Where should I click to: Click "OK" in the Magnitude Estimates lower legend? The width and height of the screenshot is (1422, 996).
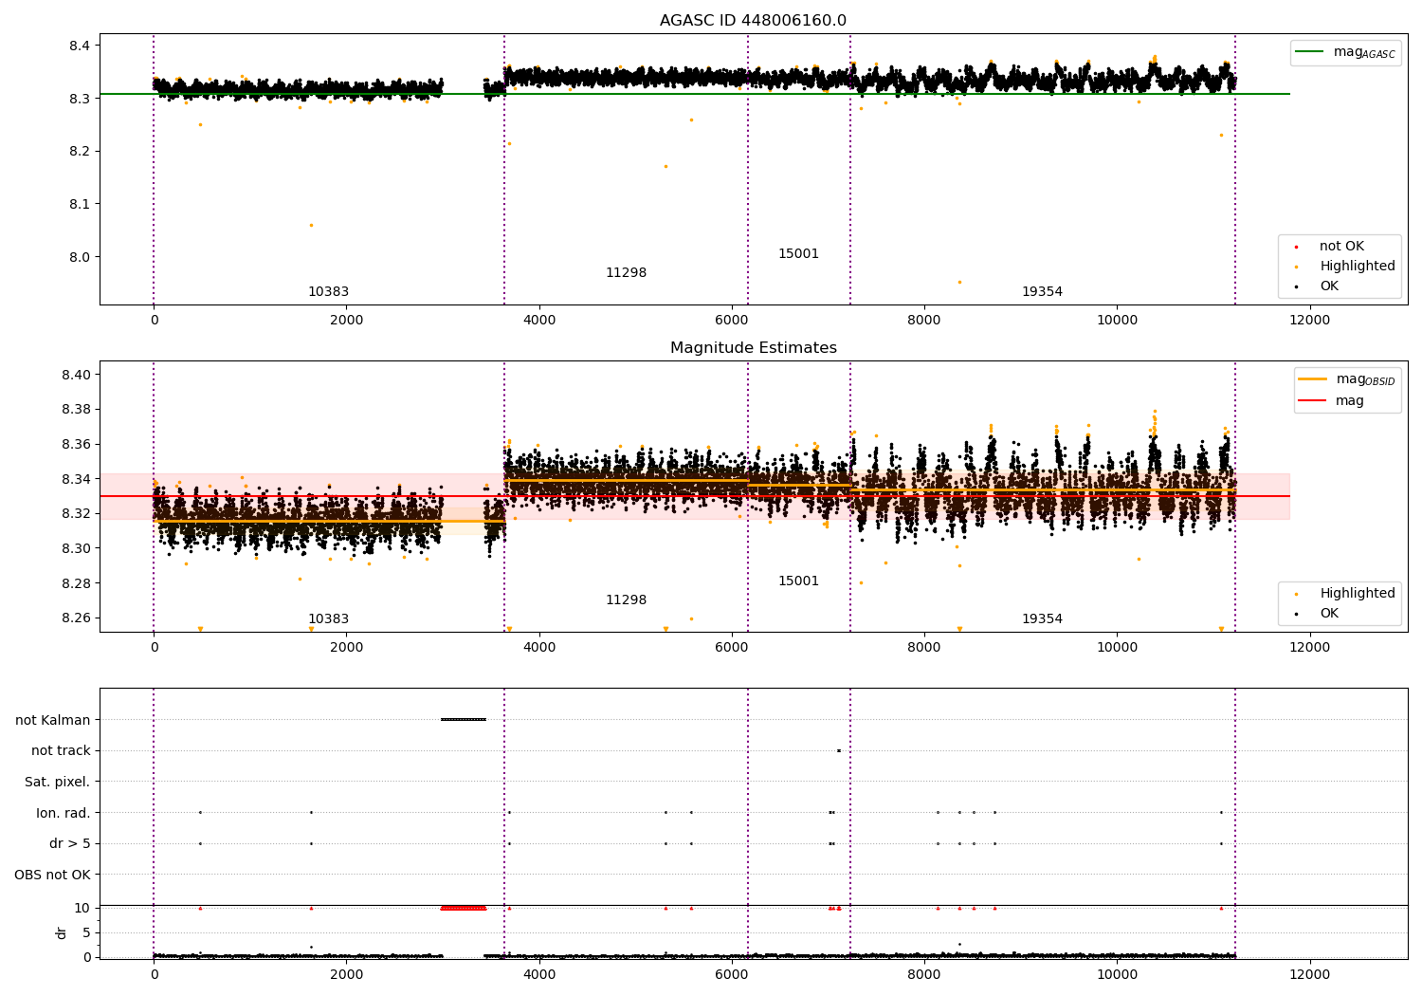(x=1329, y=614)
